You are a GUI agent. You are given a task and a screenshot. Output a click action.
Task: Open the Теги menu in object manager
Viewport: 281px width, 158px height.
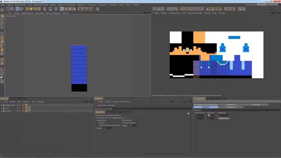(x=33, y=102)
